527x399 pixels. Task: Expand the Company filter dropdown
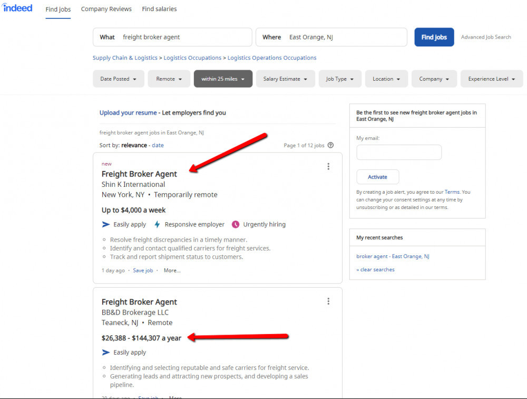[434, 79]
